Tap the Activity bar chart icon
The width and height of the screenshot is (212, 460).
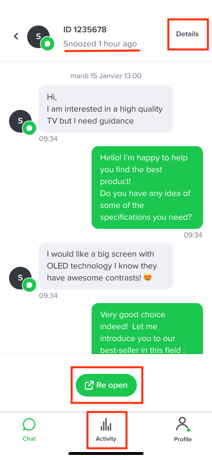[106, 425]
